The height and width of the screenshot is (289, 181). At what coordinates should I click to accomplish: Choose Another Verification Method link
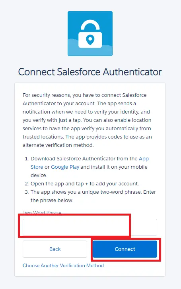pyautogui.click(x=63, y=266)
